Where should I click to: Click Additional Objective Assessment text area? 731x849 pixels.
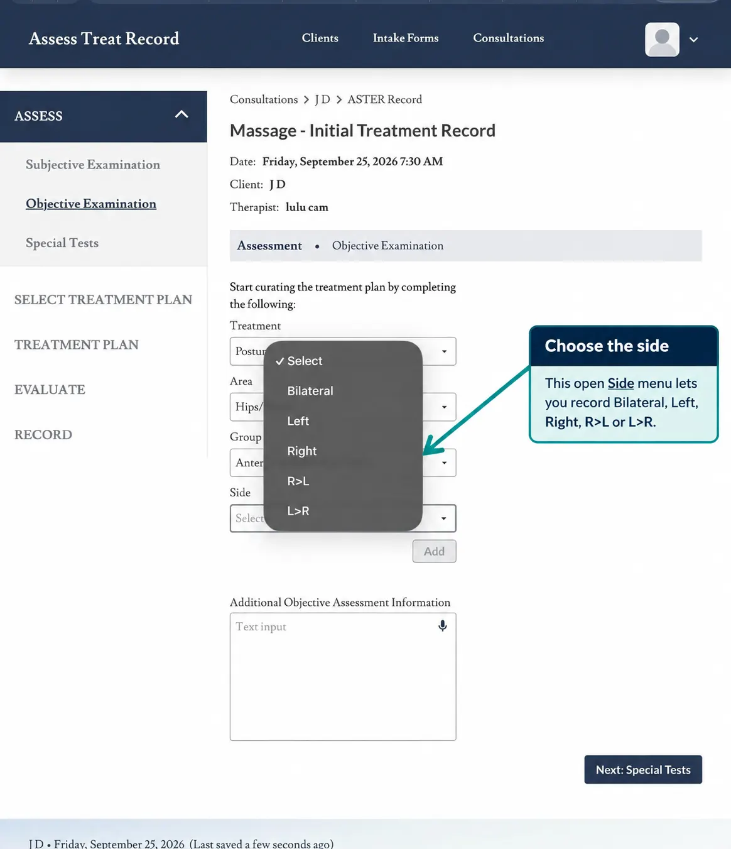343,677
